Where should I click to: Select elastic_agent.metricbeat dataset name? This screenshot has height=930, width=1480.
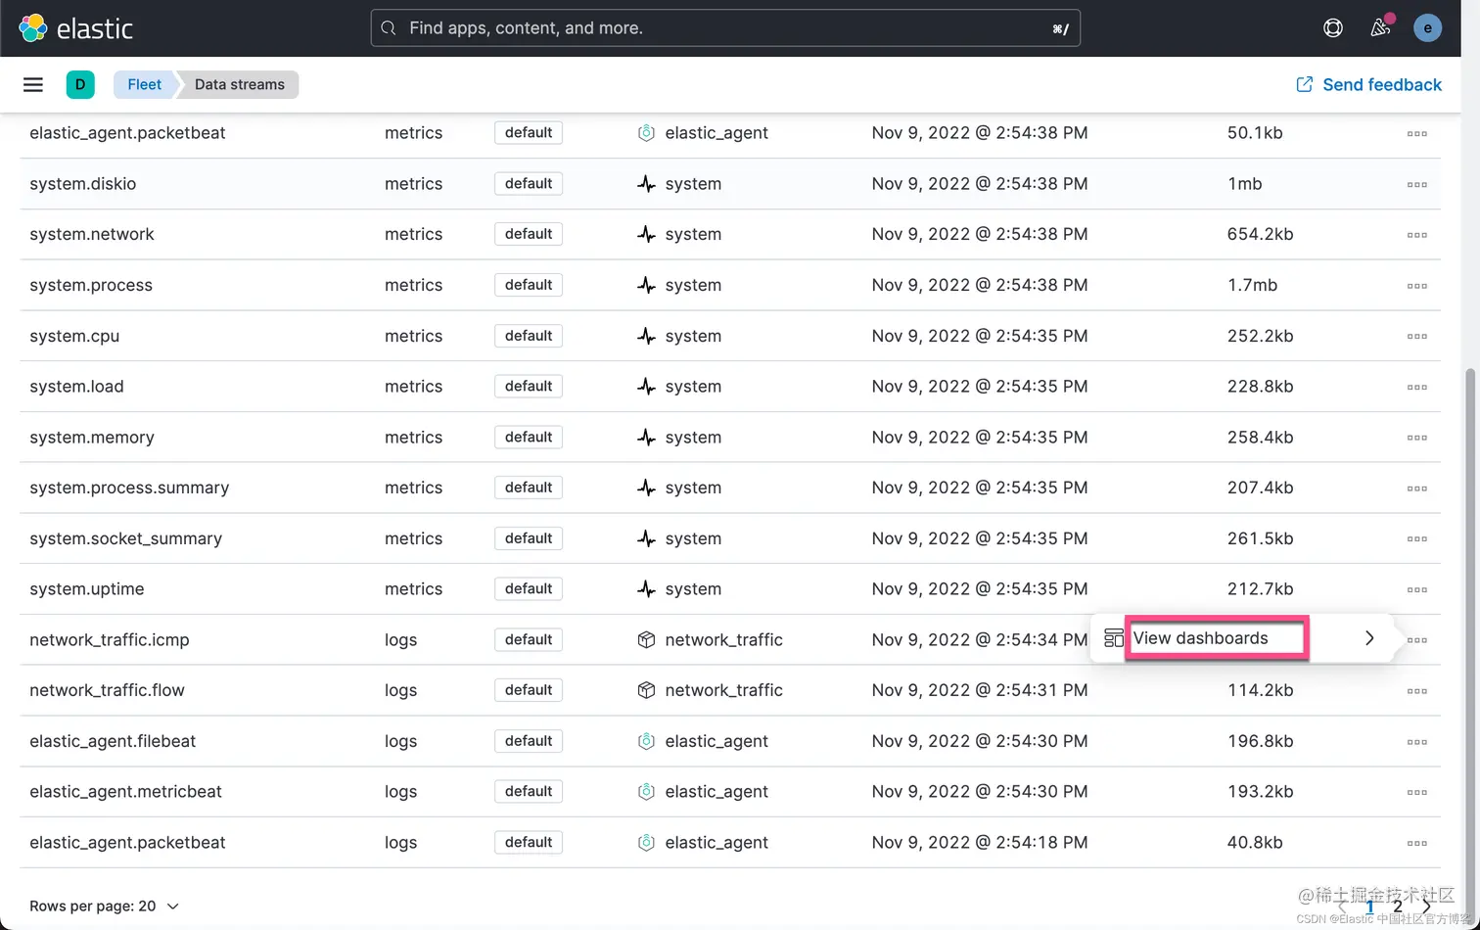click(126, 792)
